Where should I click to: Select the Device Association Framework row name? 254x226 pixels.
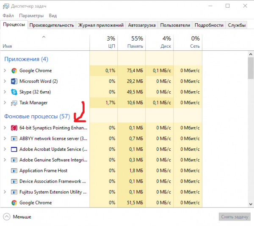[52, 181]
